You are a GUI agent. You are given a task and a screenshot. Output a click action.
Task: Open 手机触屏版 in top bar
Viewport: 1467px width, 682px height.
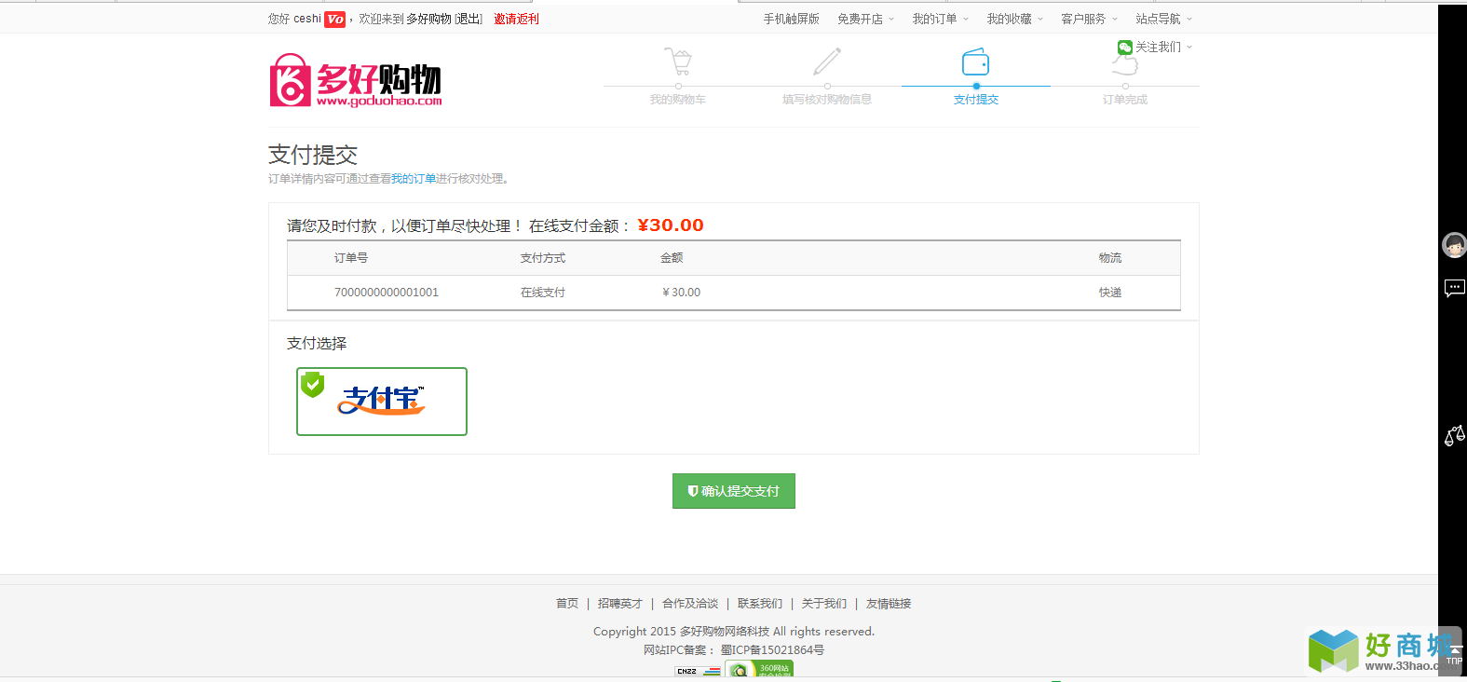coord(792,19)
